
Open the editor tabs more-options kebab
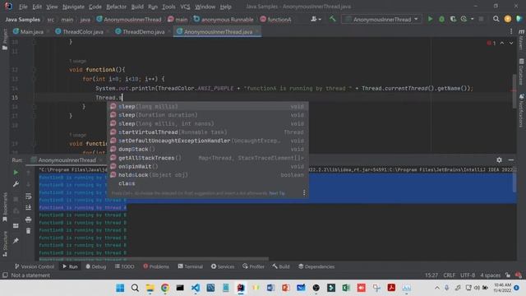point(511,31)
